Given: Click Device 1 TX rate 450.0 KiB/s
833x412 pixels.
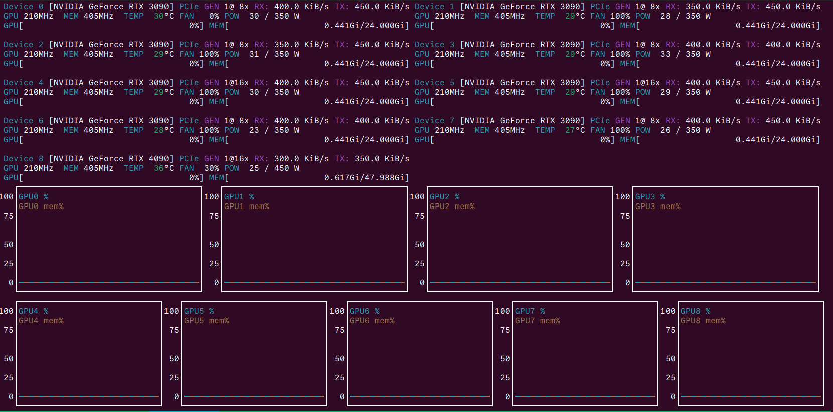Looking at the screenshot, I should [x=793, y=7].
